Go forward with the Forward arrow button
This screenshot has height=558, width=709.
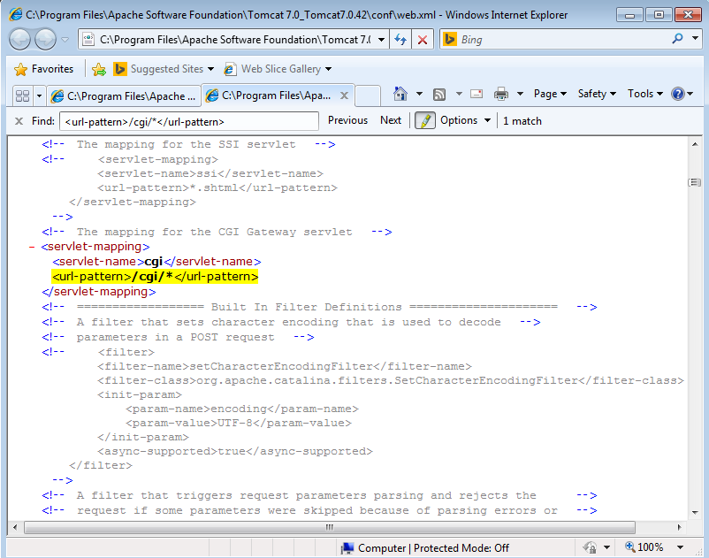tap(45, 39)
